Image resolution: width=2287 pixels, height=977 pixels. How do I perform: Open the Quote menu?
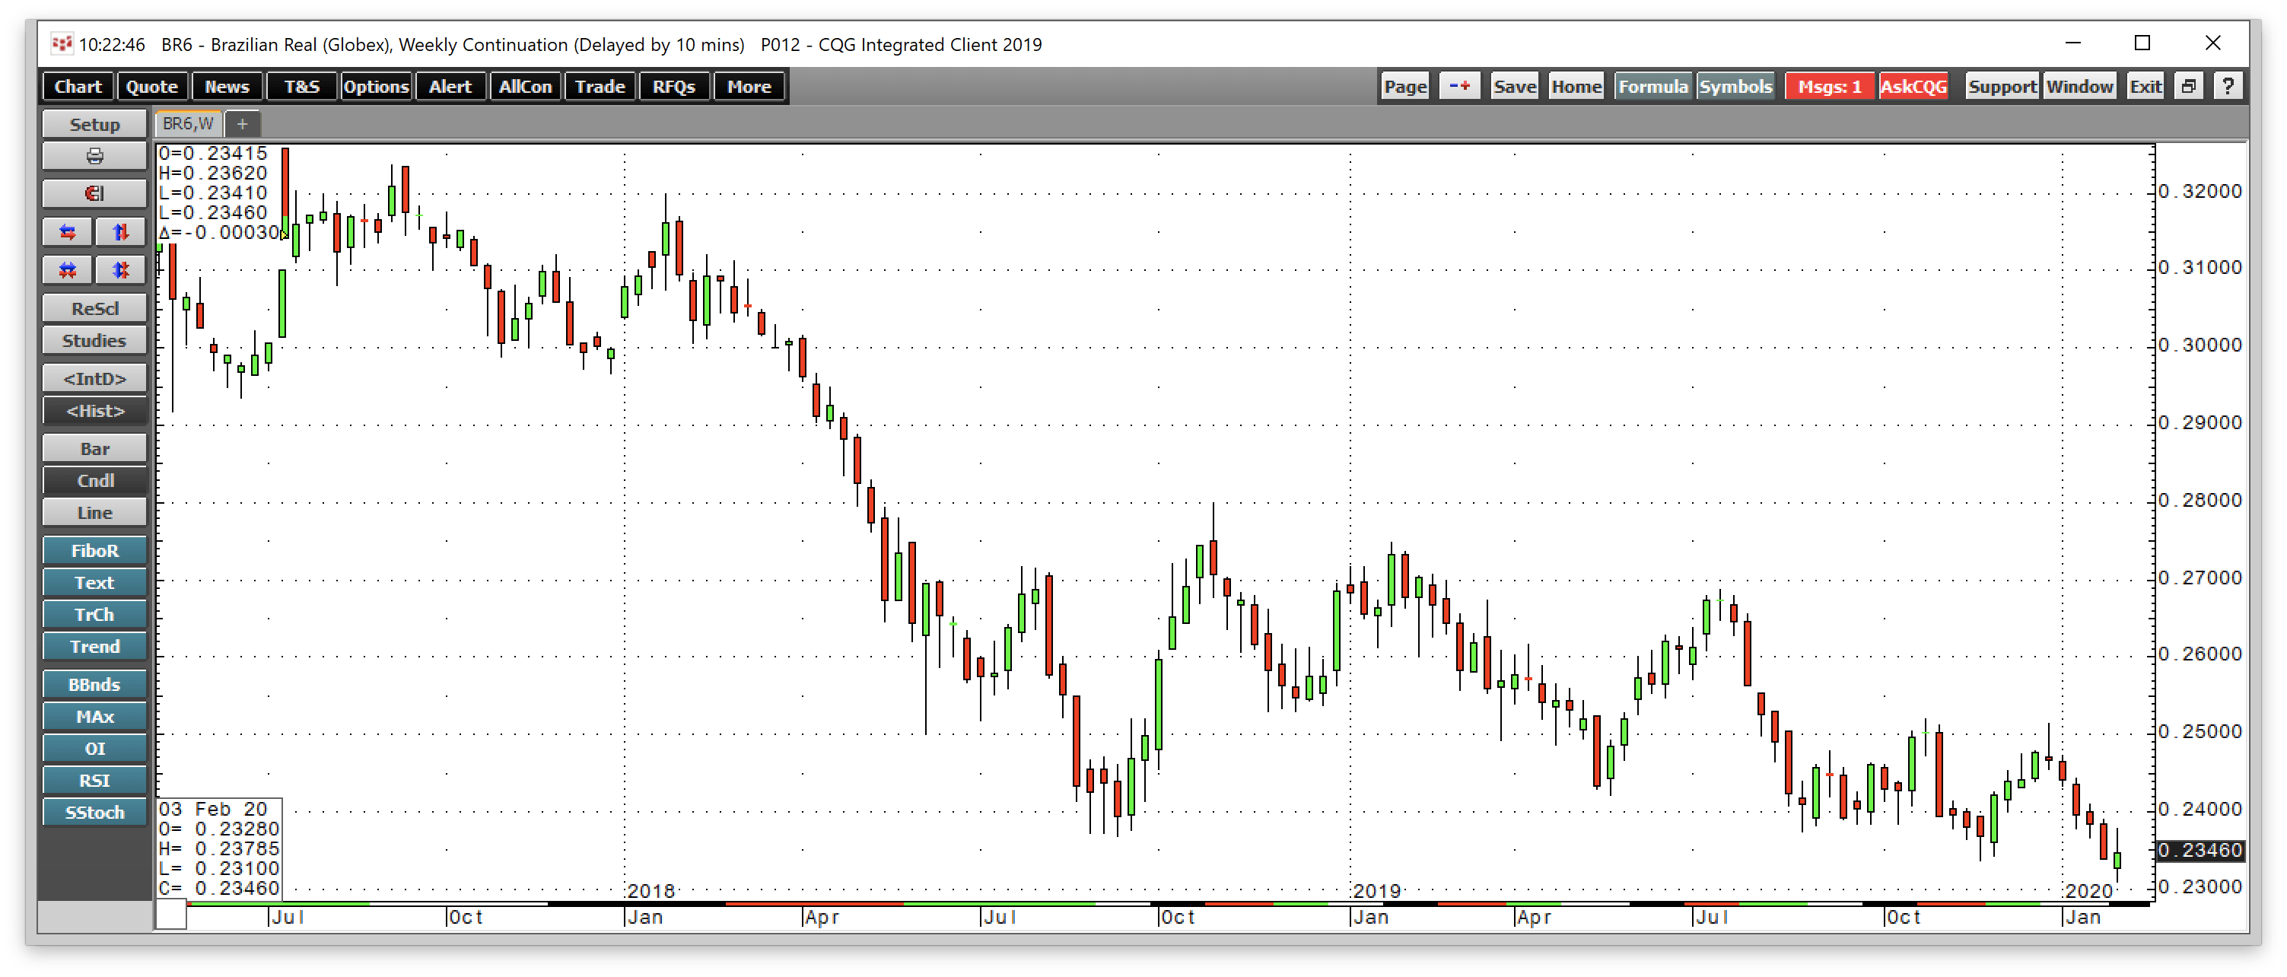coord(152,86)
